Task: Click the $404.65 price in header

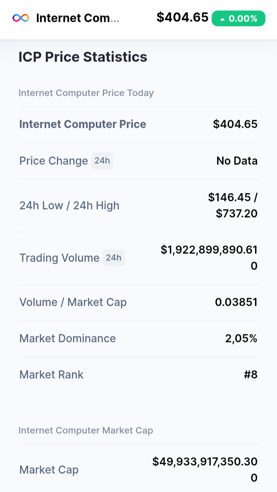Action: coord(182,17)
